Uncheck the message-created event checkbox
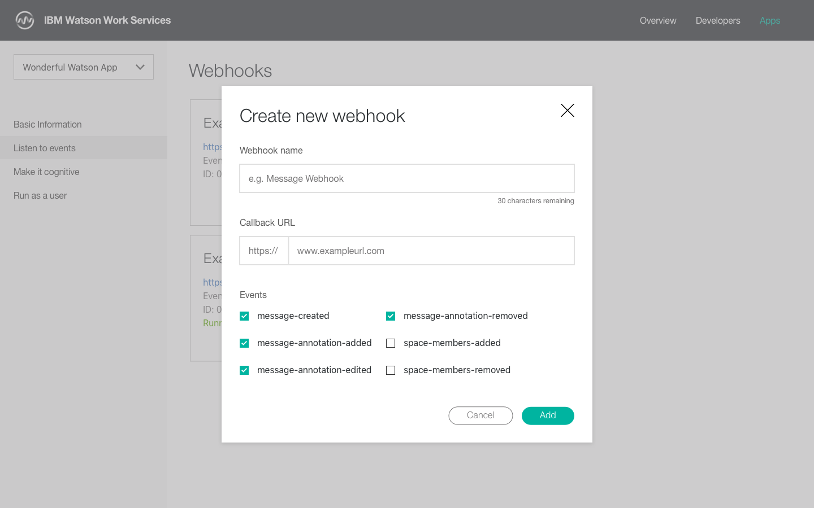The width and height of the screenshot is (814, 508). (244, 316)
